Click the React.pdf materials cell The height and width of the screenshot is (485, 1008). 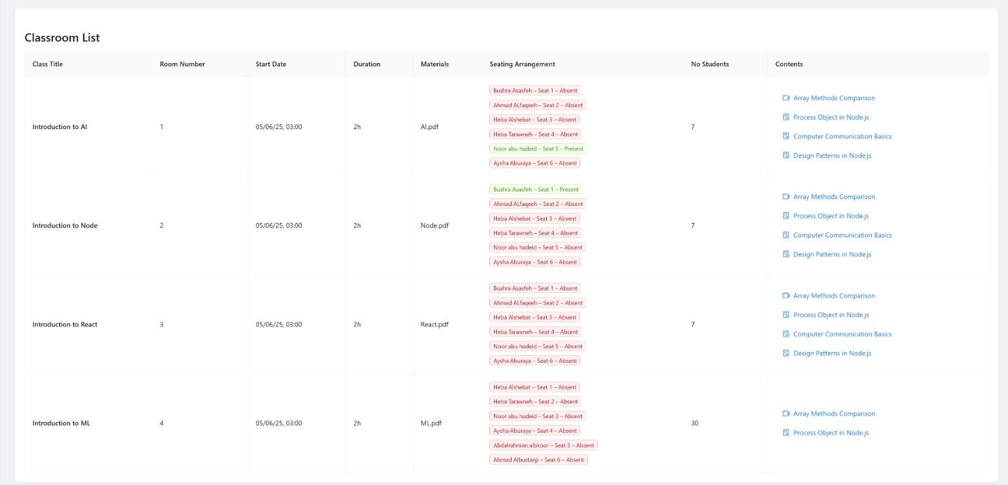(434, 325)
